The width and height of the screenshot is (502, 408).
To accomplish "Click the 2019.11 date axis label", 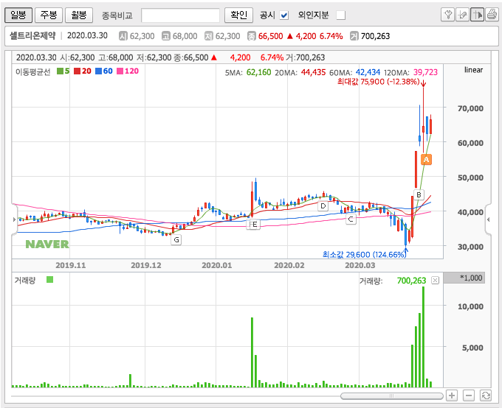I will coord(71,265).
